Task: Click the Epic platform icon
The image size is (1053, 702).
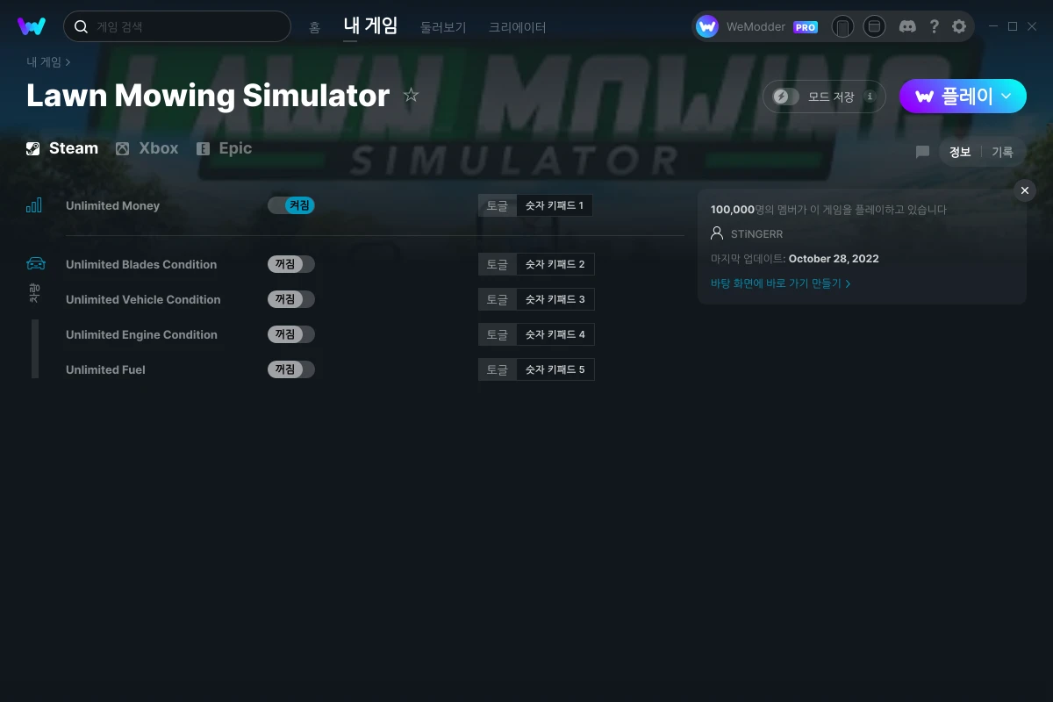Action: (203, 148)
